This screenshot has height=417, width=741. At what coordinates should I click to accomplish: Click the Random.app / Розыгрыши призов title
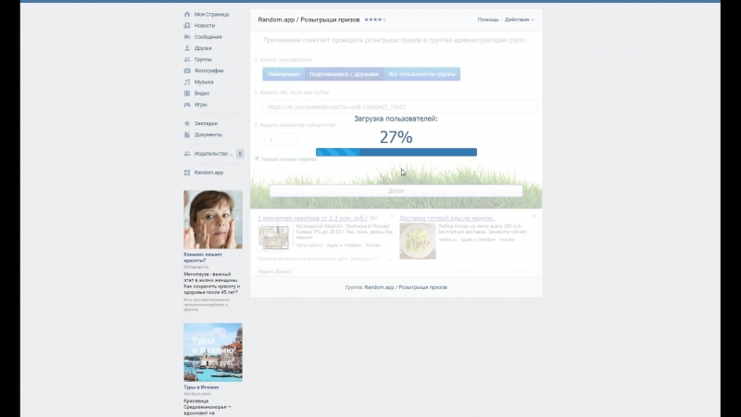click(308, 19)
